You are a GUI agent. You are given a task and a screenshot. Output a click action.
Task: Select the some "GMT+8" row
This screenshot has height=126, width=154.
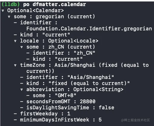[x=51, y=95]
